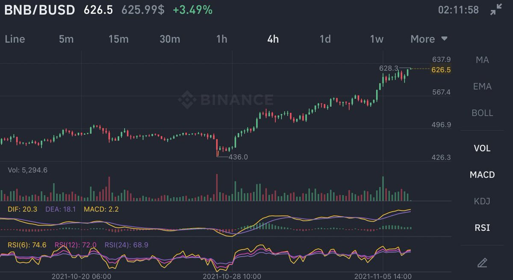Click the MACD: 2.2 value

click(x=101, y=209)
